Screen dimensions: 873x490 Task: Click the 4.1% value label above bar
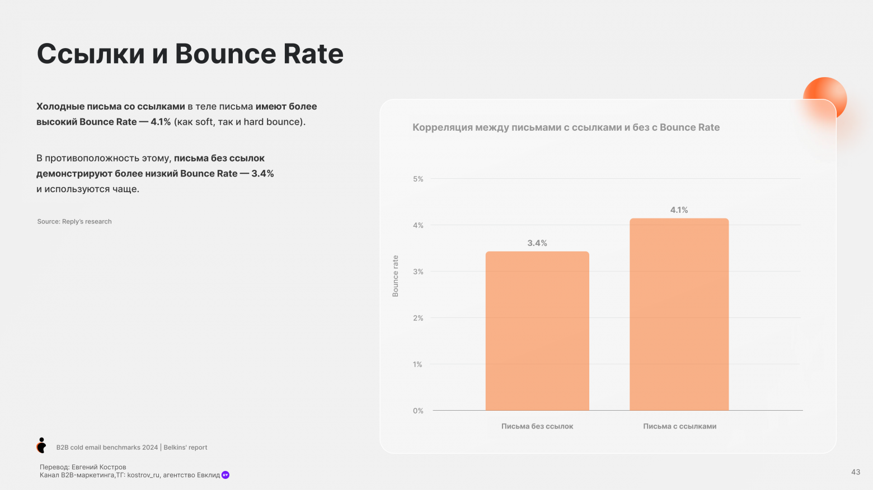tap(679, 210)
